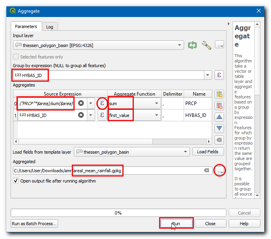Open the sum aggregate function dropdown
Image resolution: width=271 pixels, height=239 pixels.
[157, 104]
